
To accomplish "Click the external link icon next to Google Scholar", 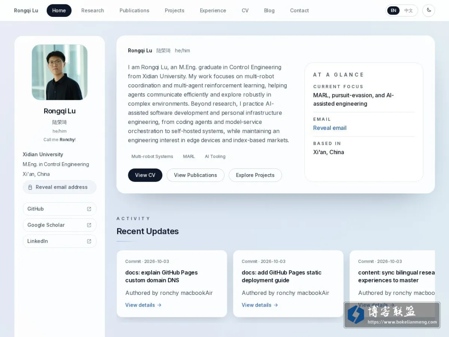I will coord(89,225).
